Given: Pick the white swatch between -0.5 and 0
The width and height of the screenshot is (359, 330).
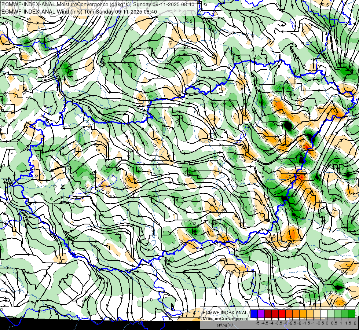Looking at the screenshot, I should coord(324,313).
